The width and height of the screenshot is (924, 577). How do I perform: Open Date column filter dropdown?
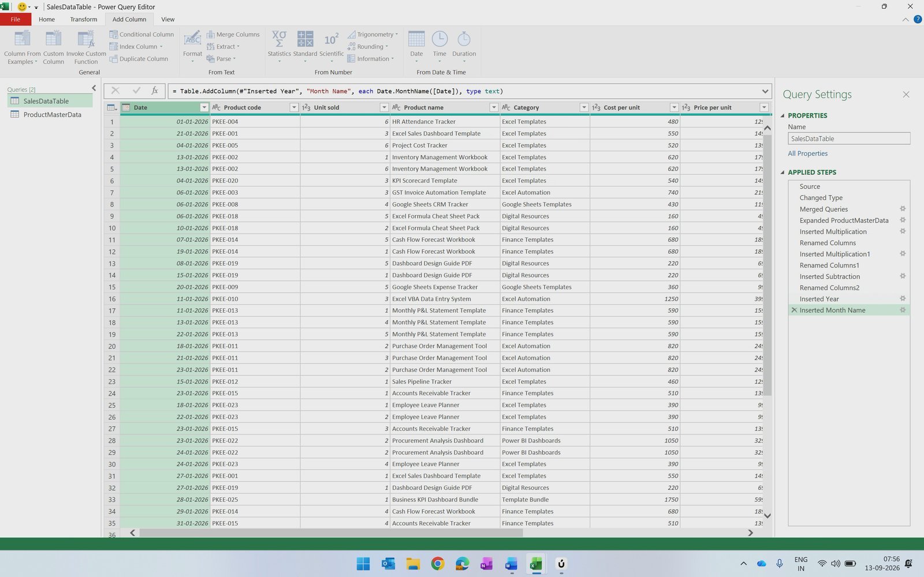pos(204,107)
